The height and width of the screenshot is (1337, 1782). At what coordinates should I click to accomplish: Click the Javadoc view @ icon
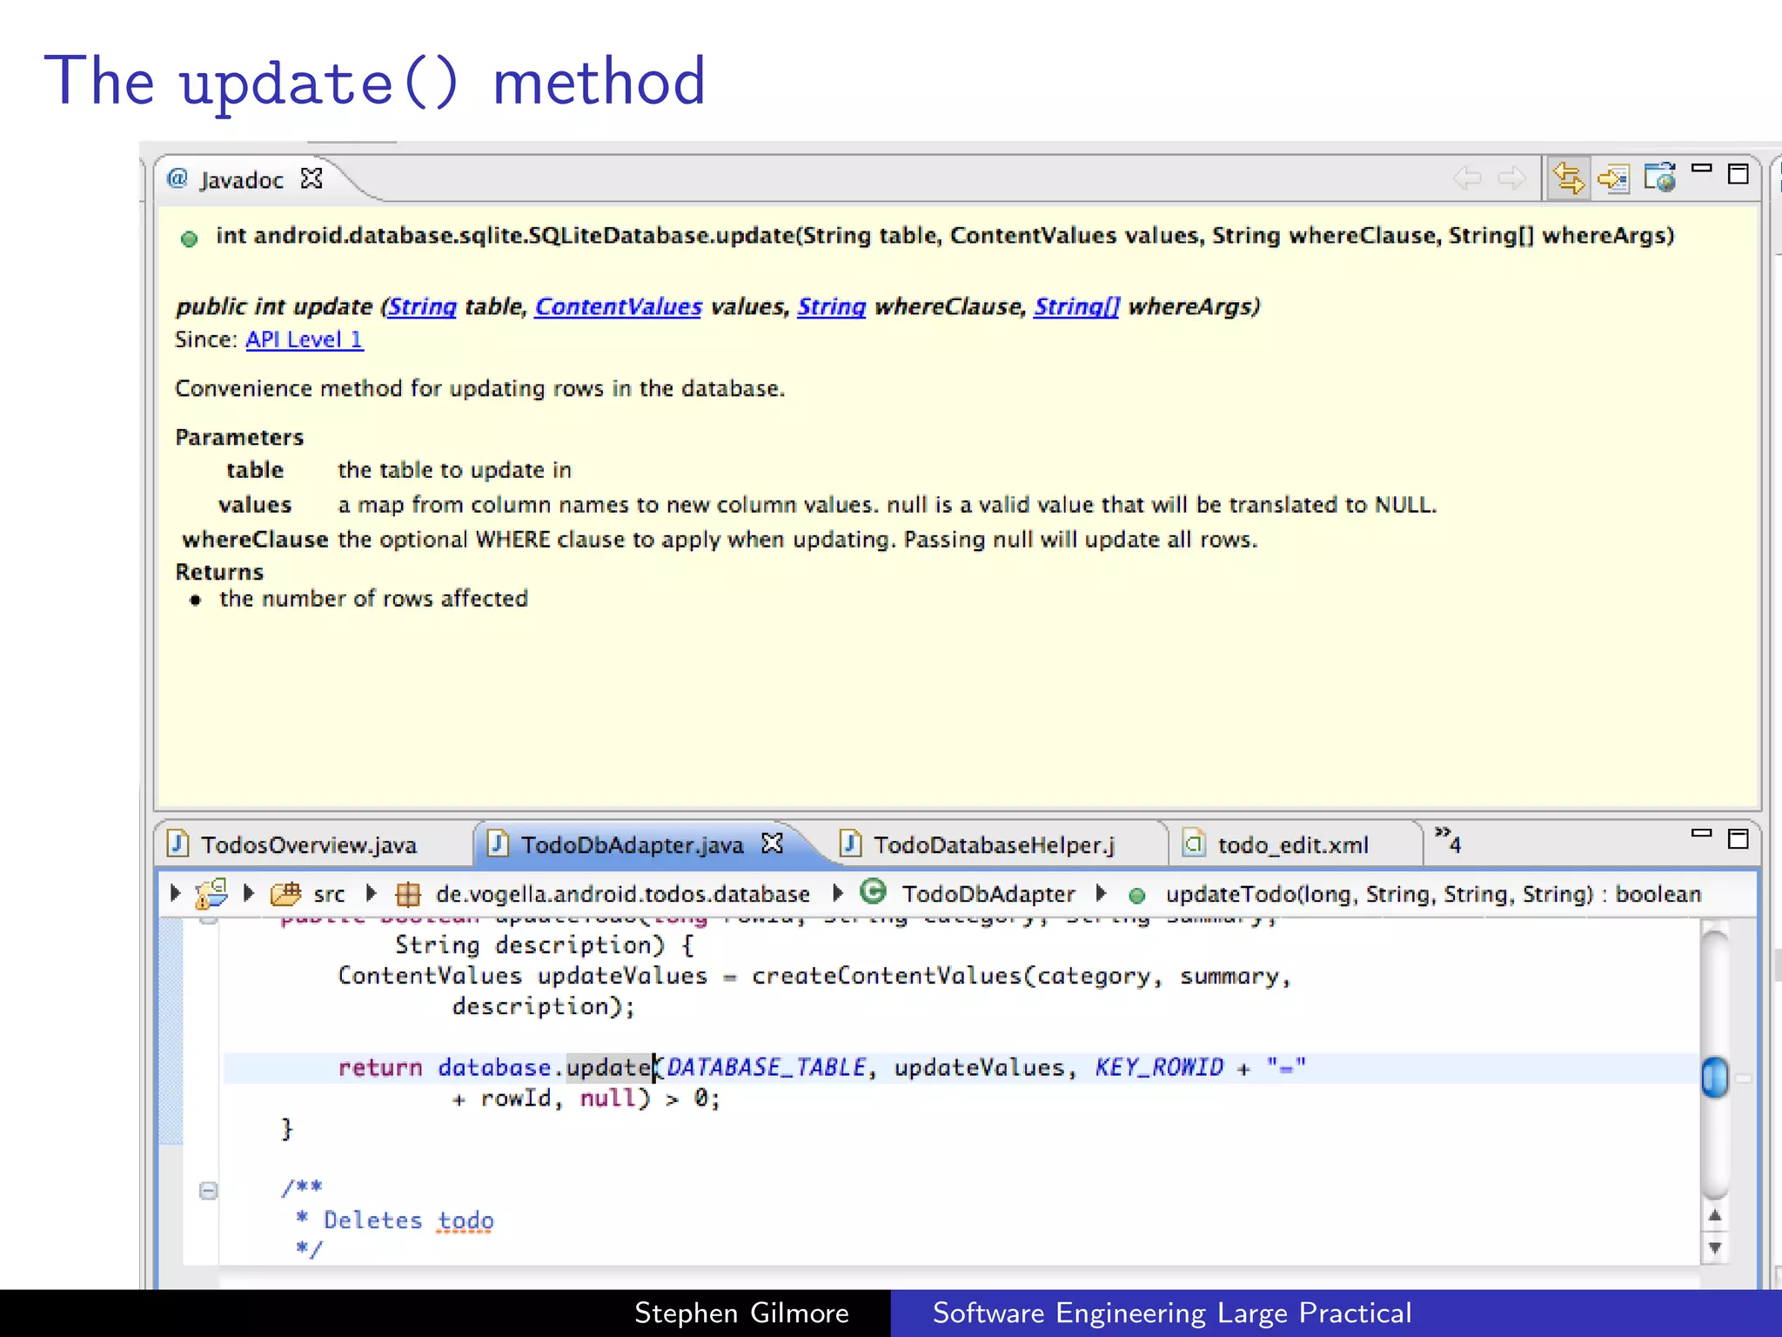click(x=178, y=178)
